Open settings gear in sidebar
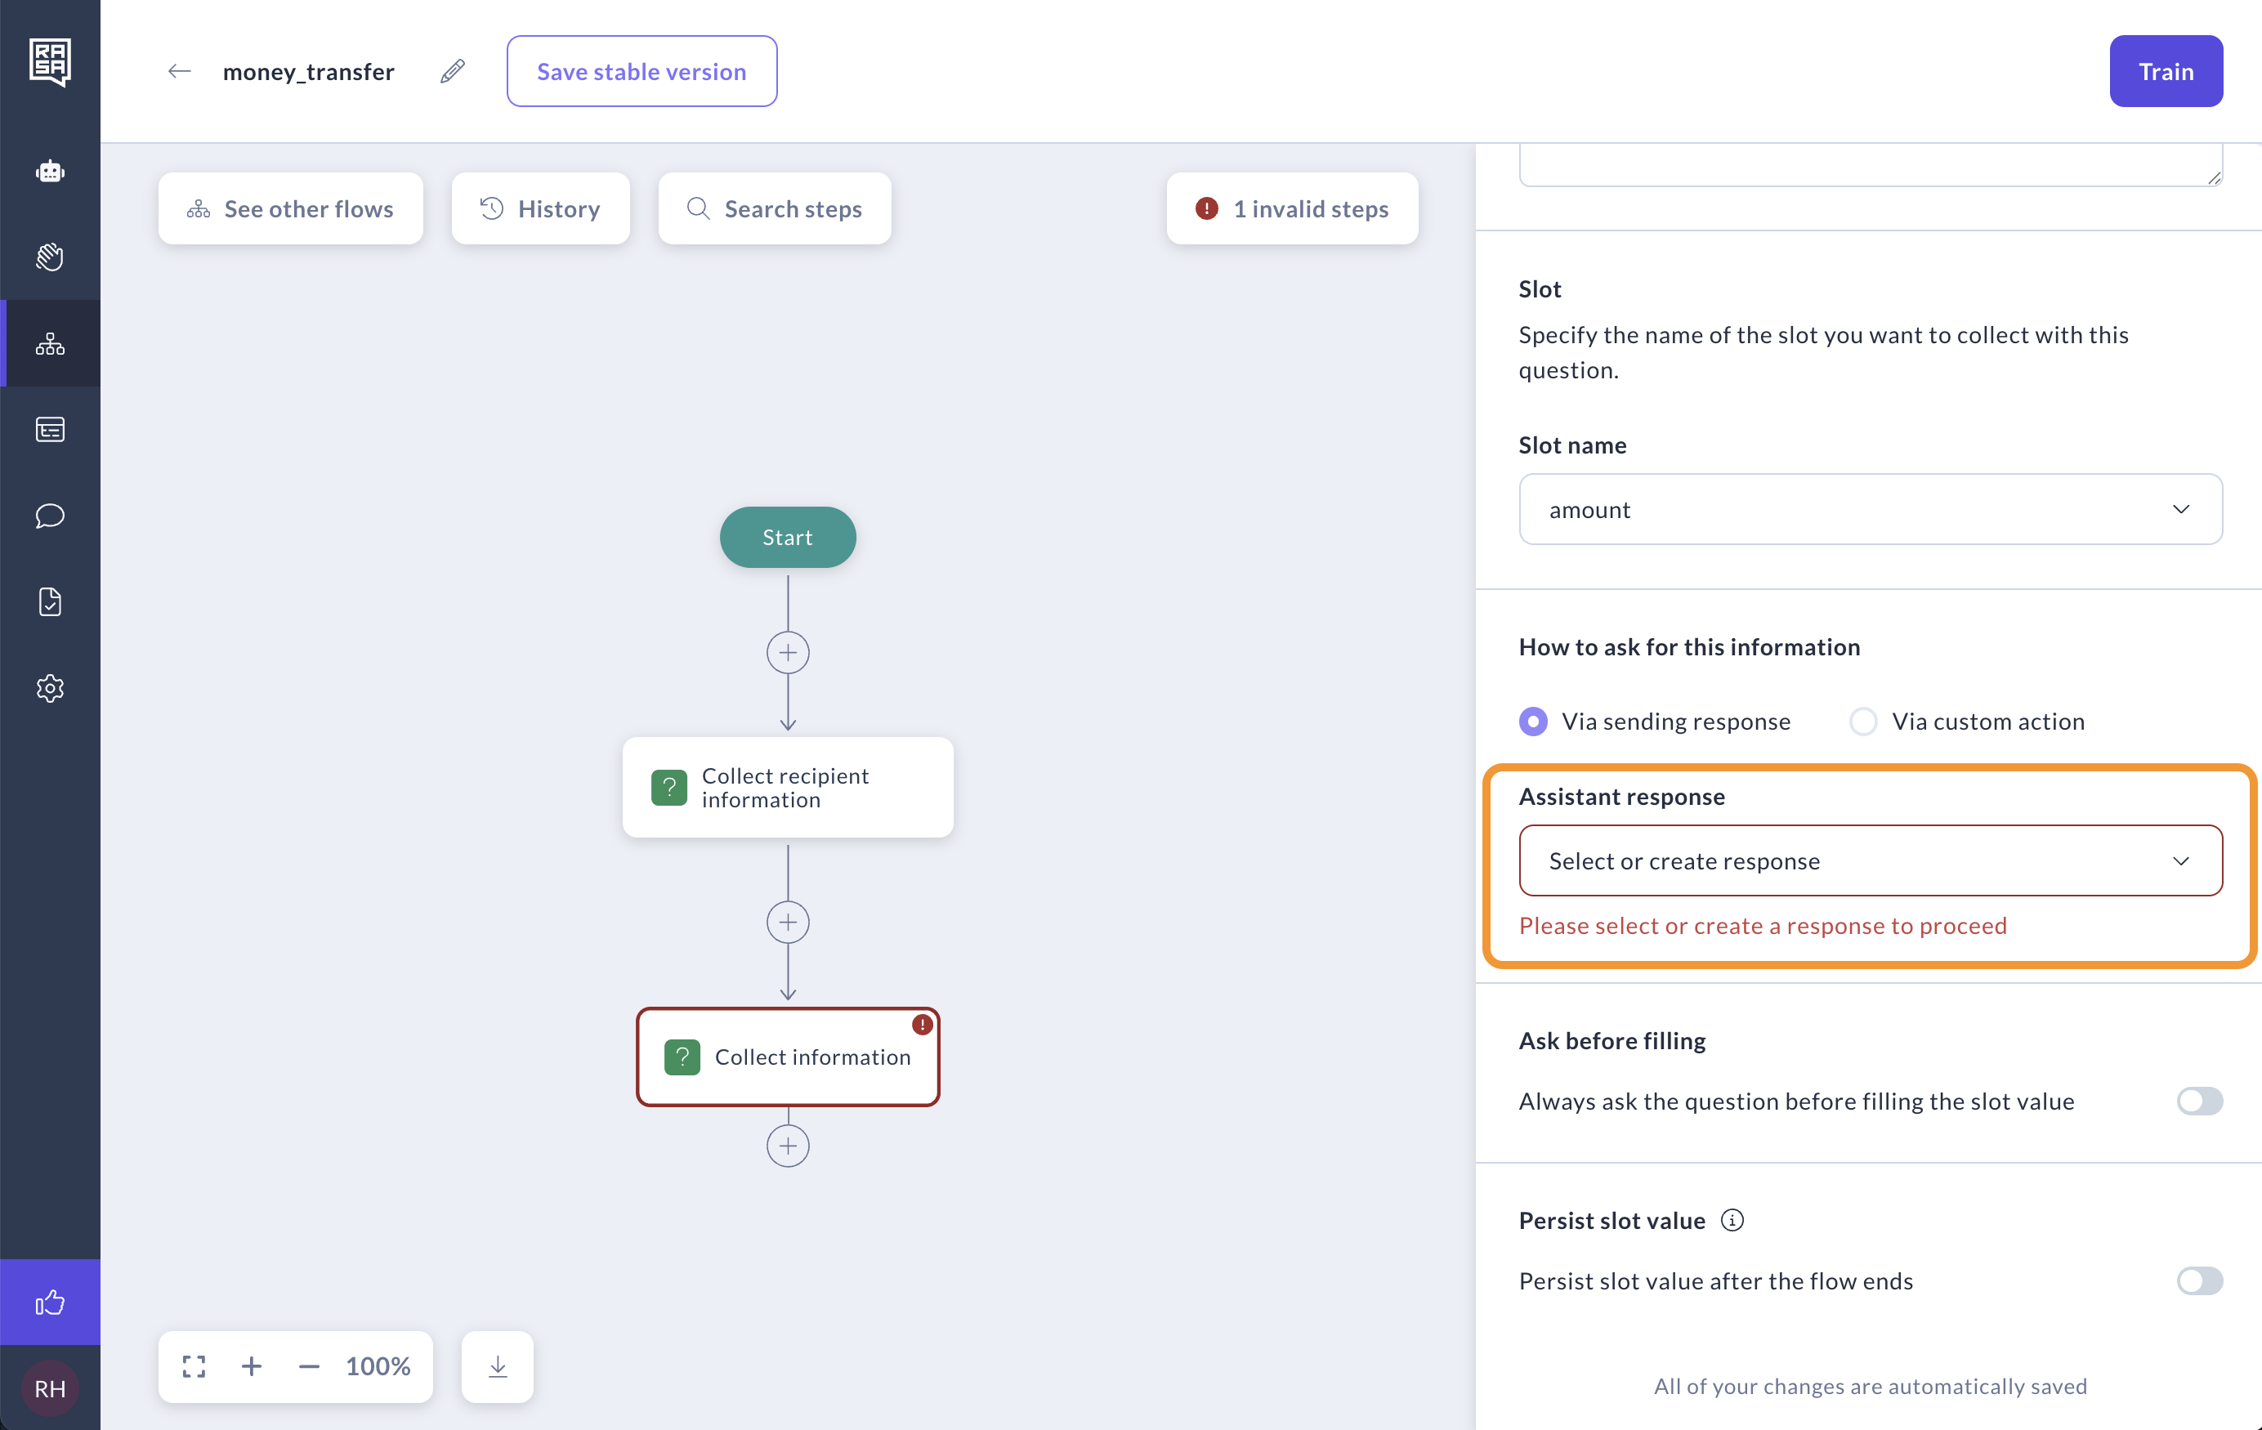 tap(50, 688)
